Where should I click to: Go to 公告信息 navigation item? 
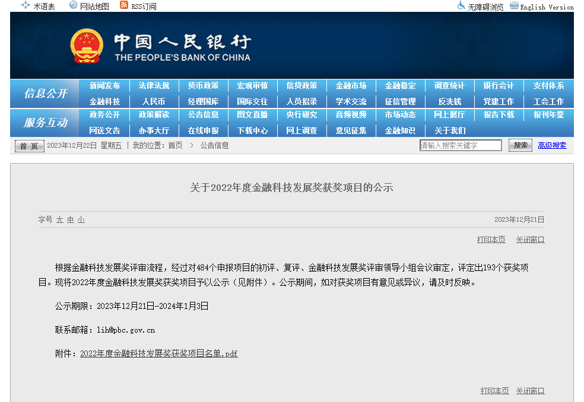(x=203, y=114)
